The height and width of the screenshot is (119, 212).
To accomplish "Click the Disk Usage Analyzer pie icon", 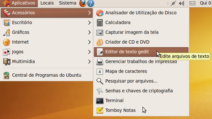I will click(x=100, y=13).
